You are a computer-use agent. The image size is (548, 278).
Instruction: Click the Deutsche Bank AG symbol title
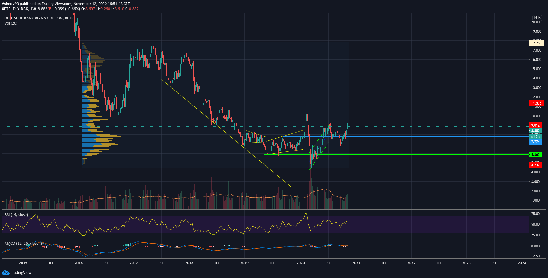(39, 18)
